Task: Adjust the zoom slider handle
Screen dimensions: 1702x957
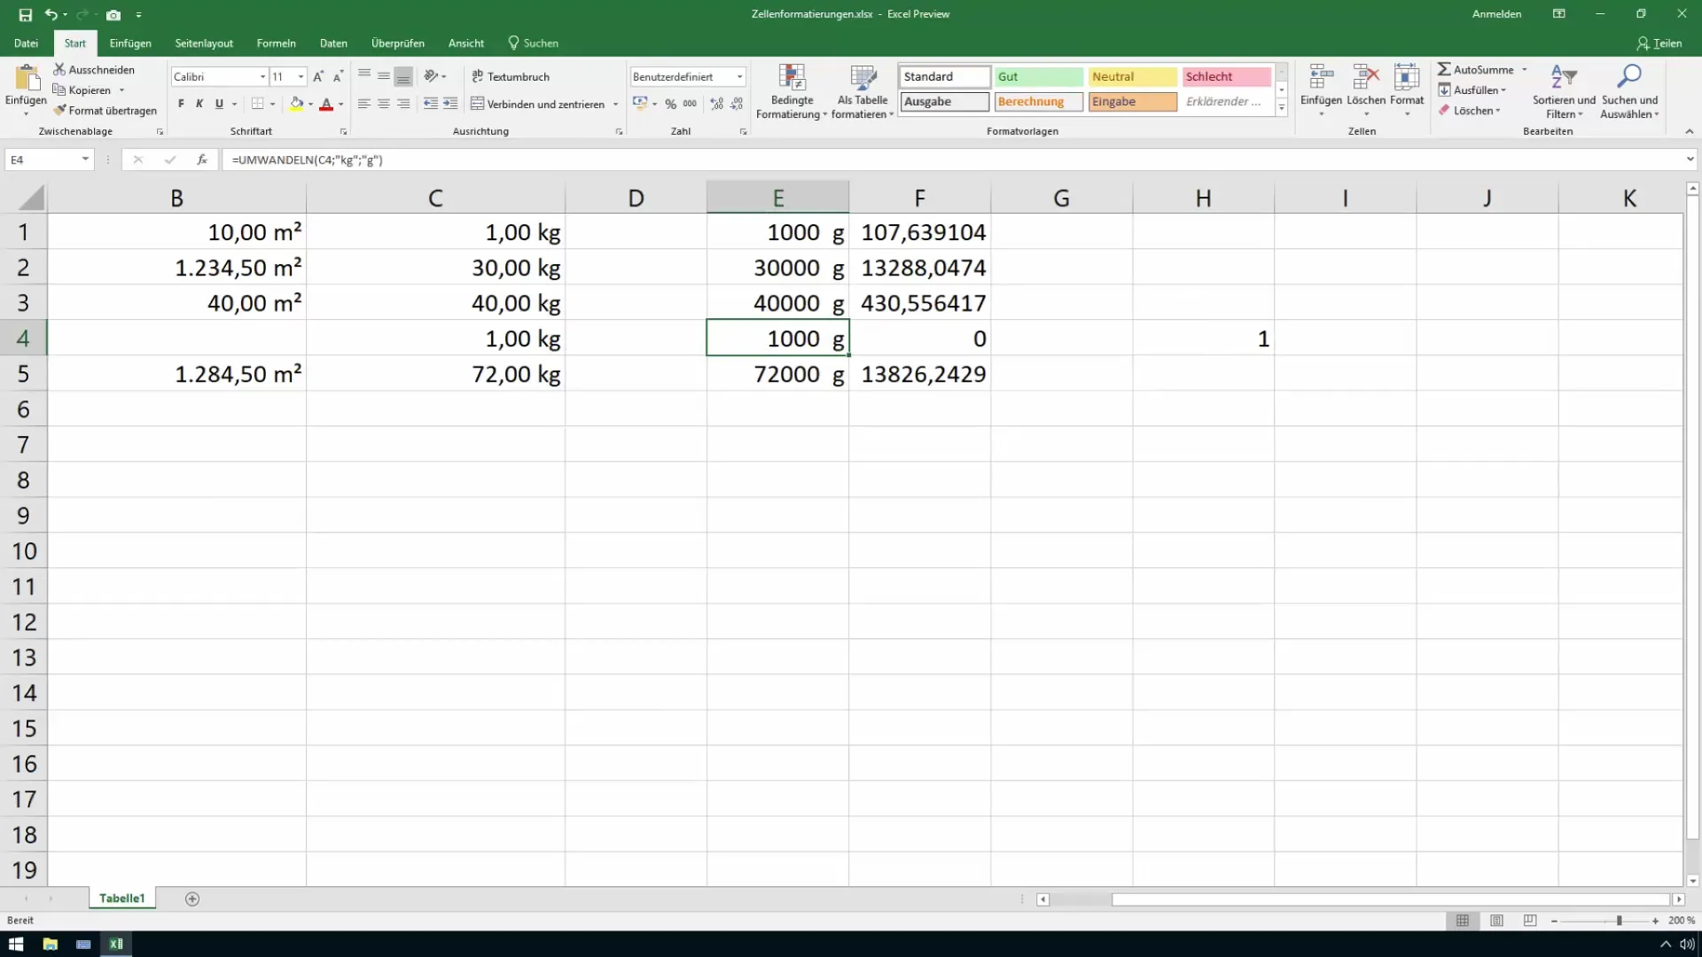Action: coord(1619,921)
